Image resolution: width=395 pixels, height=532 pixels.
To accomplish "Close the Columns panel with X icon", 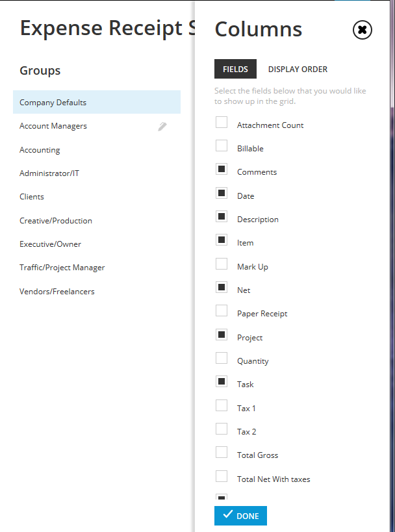I will (x=362, y=30).
